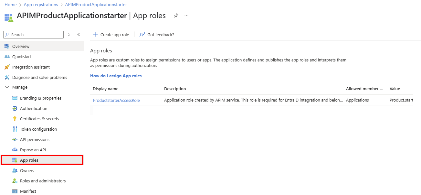Select the Roles and administrators icon
The image size is (421, 195).
point(14,180)
